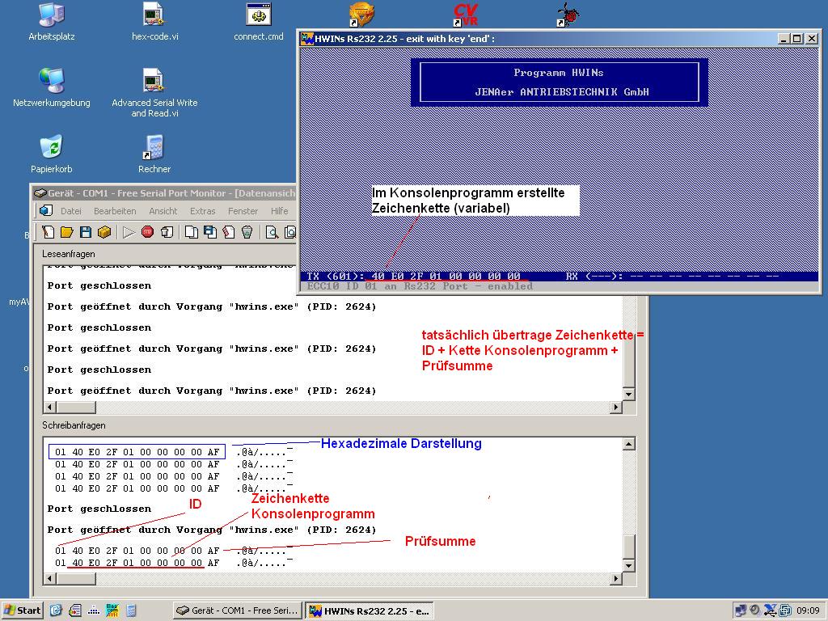Open the Datei menu
The height and width of the screenshot is (621, 828).
coord(71,211)
